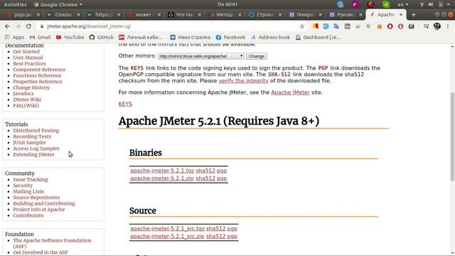Open the Javadocs sidebar link

click(23, 93)
